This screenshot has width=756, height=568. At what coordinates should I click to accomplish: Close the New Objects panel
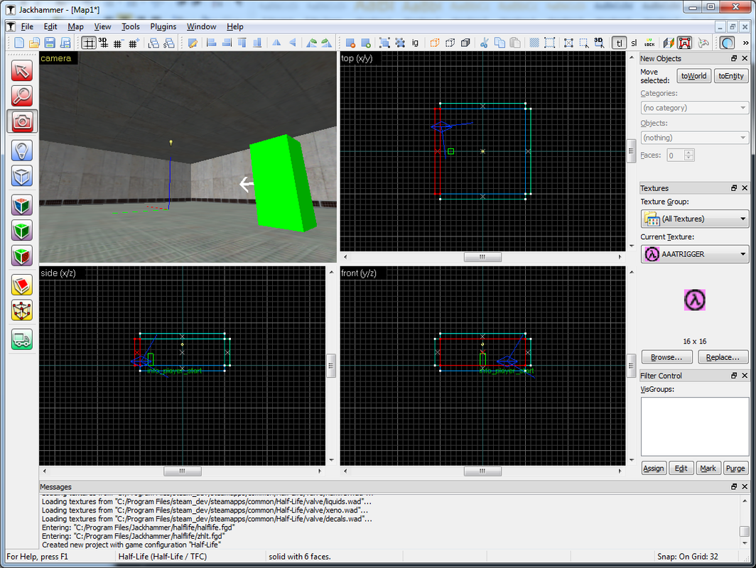pos(745,58)
